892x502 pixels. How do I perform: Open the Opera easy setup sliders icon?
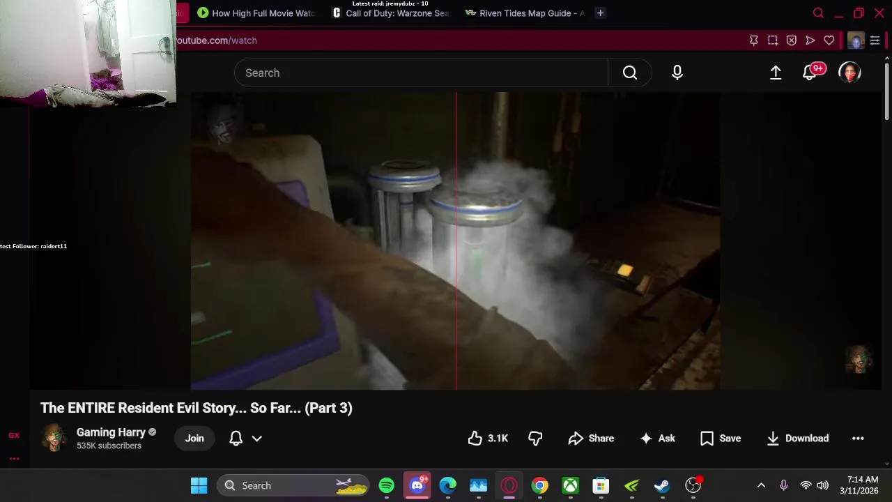875,40
